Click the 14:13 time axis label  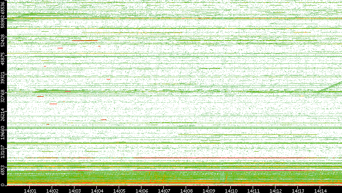coord(298,191)
